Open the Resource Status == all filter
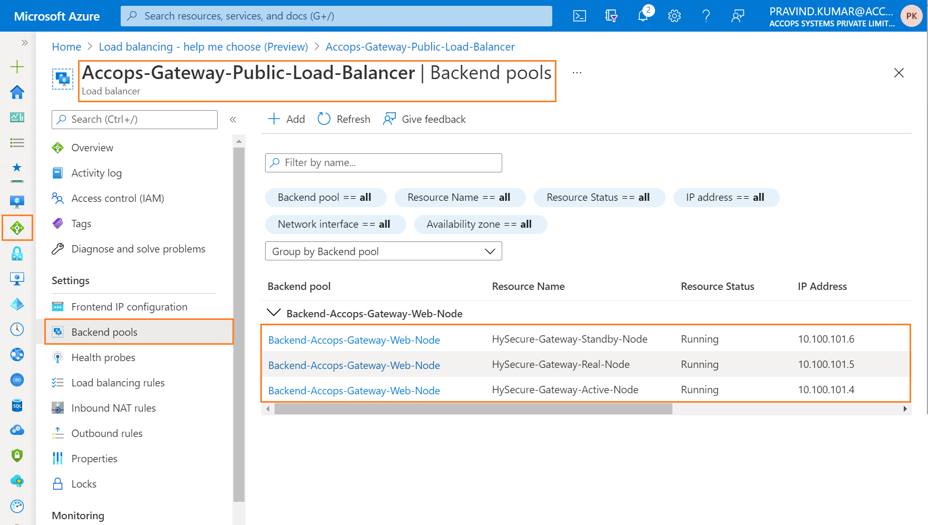 599,198
